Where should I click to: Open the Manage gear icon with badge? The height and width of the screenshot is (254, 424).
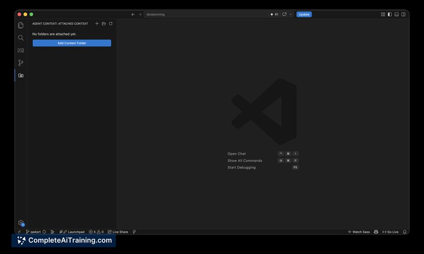click(x=21, y=223)
